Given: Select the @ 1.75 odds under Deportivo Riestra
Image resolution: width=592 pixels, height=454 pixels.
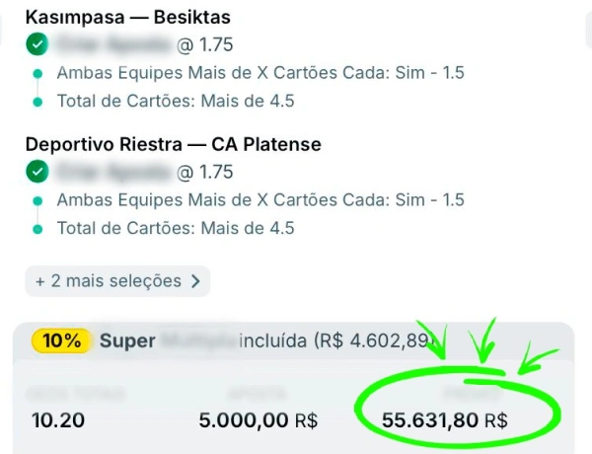Looking at the screenshot, I should [x=205, y=172].
